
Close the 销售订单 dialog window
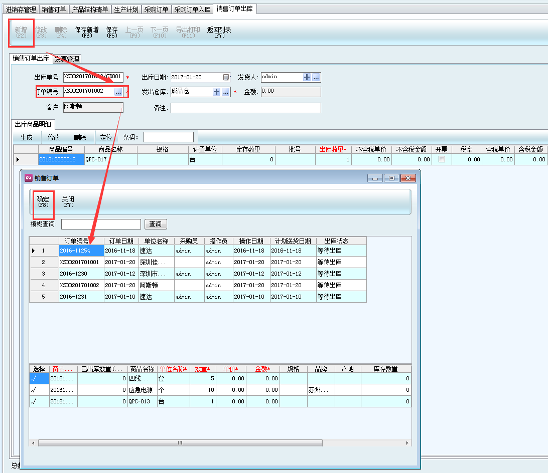tap(408, 178)
